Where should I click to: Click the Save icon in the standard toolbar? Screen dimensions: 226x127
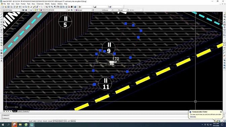8,7
